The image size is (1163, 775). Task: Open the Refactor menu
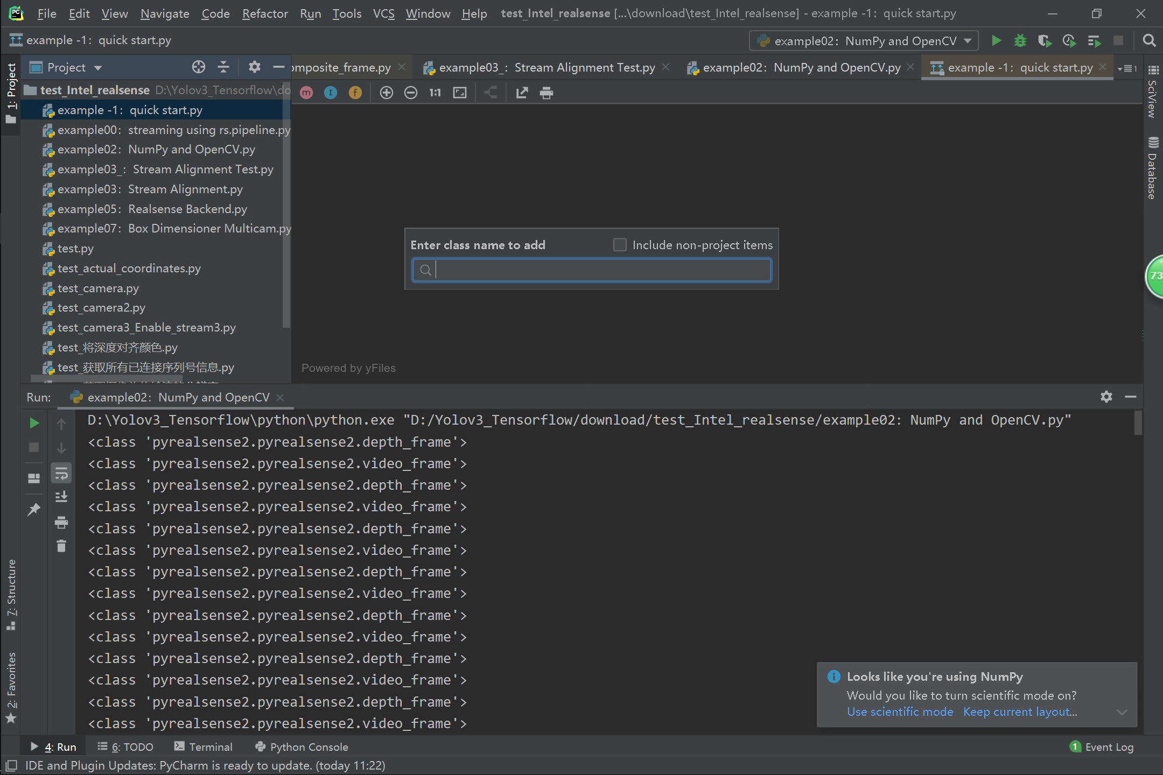pyautogui.click(x=264, y=13)
